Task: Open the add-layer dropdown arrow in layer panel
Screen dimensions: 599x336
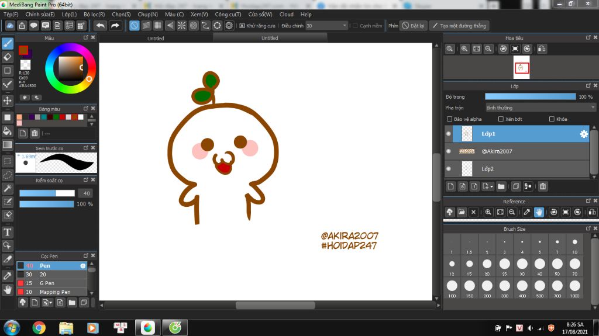Action: click(491, 186)
